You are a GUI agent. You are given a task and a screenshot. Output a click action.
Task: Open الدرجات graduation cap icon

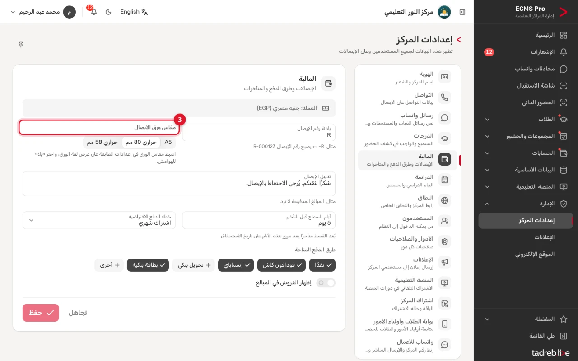click(x=445, y=139)
